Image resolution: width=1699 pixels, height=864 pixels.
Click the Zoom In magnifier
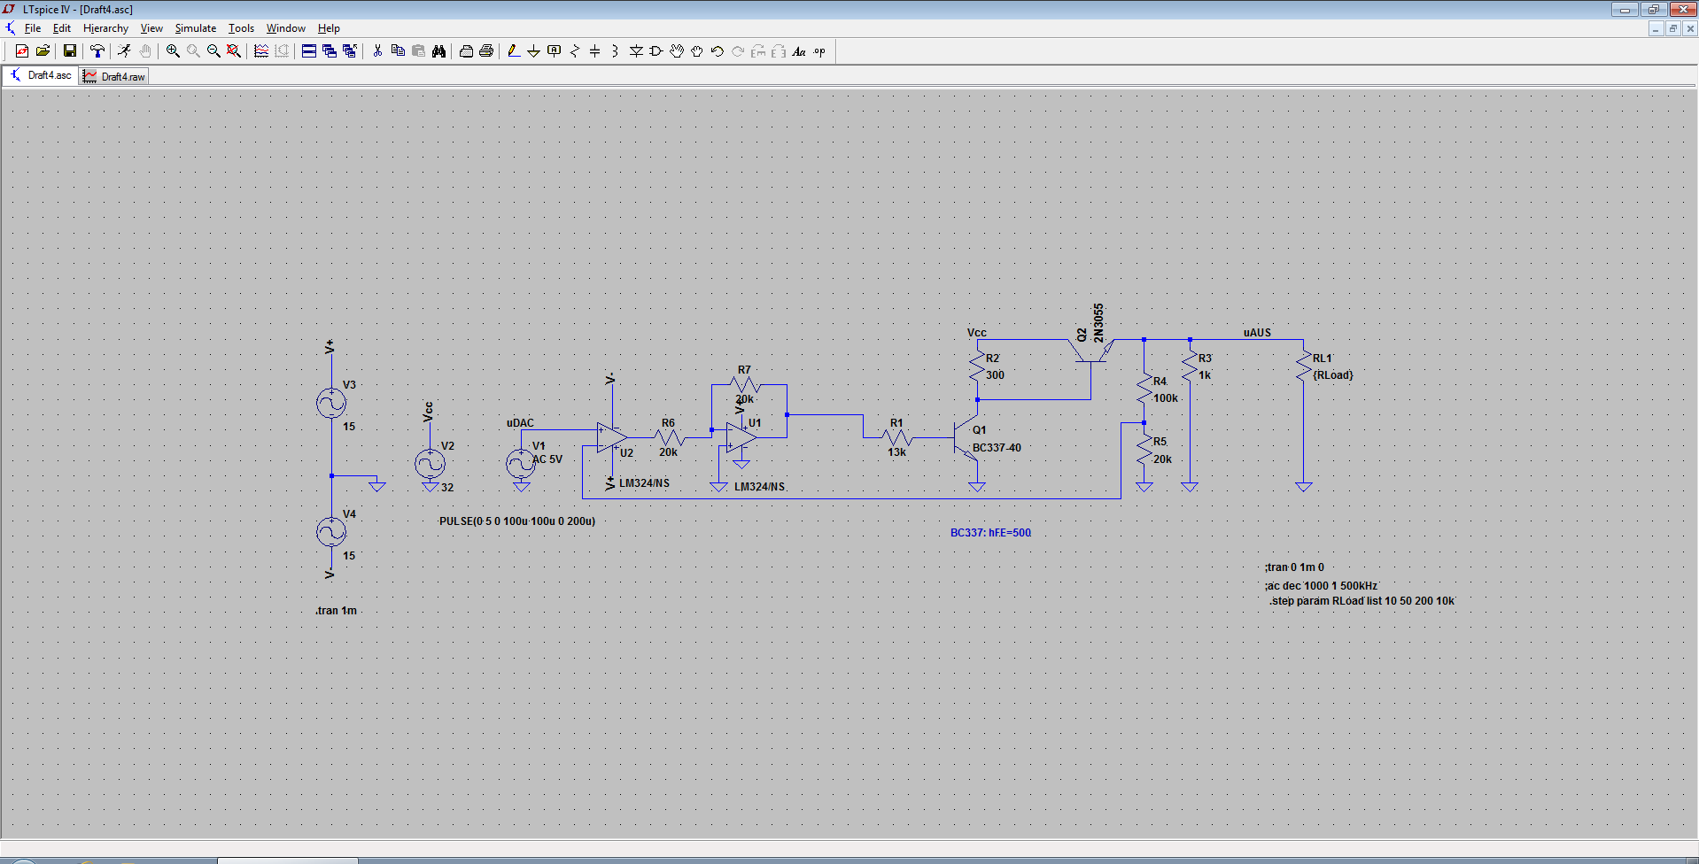coord(173,51)
